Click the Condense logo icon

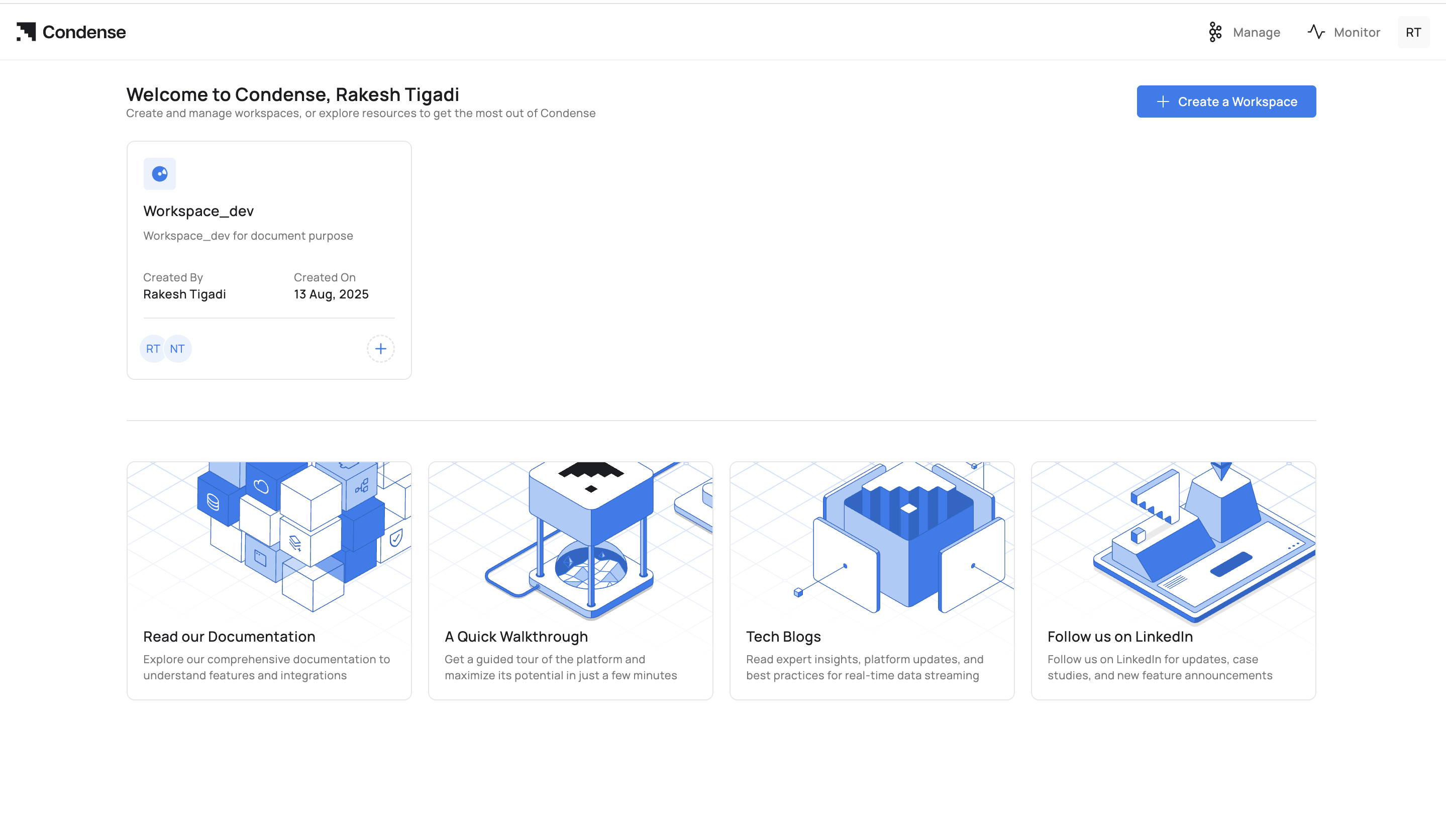click(26, 32)
